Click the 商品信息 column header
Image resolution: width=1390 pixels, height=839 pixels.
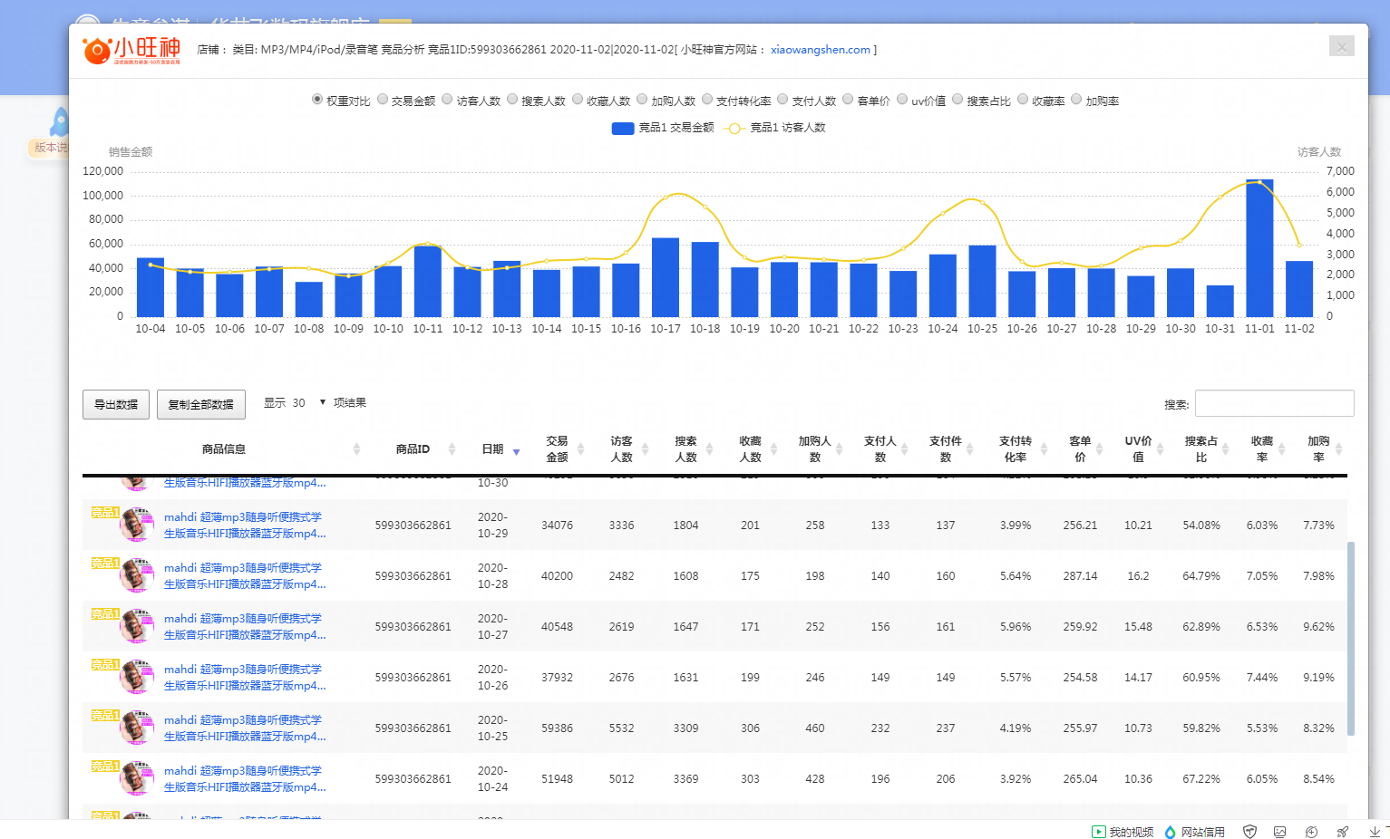point(224,449)
